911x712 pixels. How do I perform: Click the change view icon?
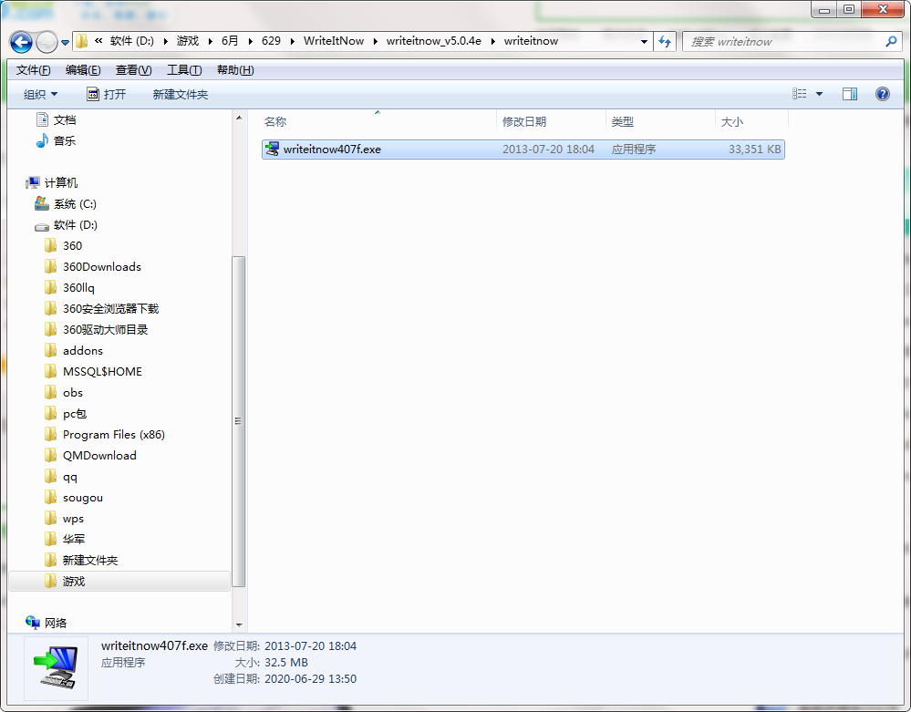click(800, 94)
